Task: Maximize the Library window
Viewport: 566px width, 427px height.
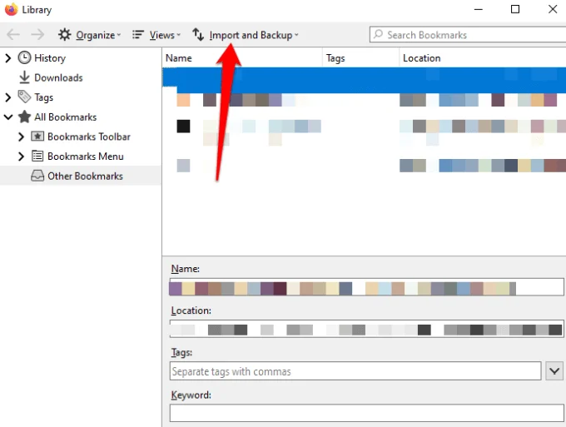Action: pos(515,9)
